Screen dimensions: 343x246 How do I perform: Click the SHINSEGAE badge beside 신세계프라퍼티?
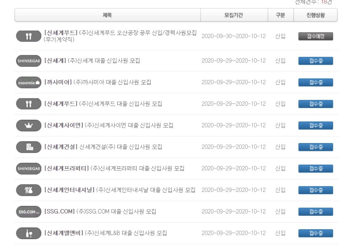(x=29, y=168)
